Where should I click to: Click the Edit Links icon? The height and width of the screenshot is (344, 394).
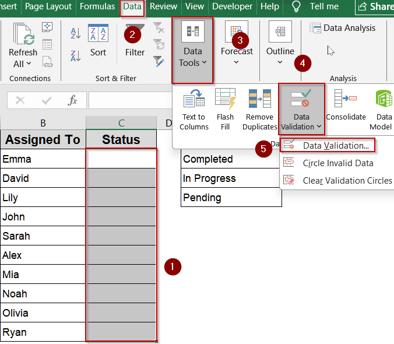pos(47,62)
